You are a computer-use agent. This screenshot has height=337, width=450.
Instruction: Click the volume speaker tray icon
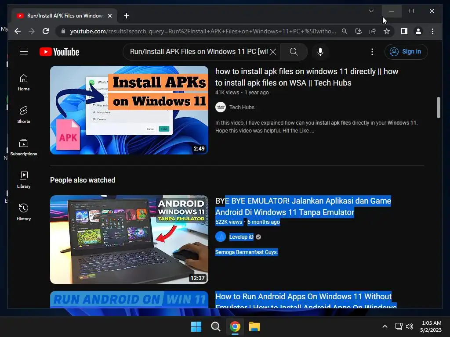410,326
